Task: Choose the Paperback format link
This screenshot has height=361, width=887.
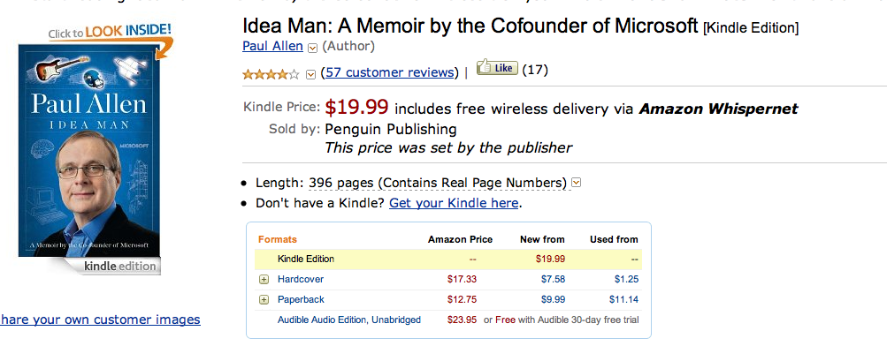Action: (302, 299)
